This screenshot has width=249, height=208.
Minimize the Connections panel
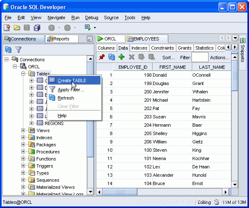[89, 39]
